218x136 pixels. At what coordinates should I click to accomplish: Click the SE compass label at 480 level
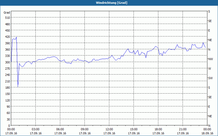210,21
